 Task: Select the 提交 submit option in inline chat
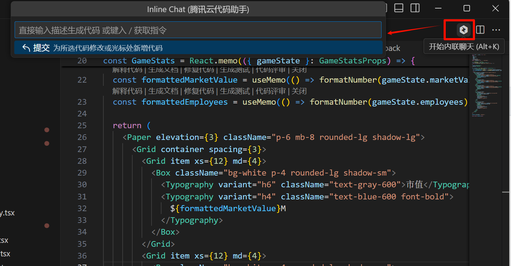coord(41,48)
